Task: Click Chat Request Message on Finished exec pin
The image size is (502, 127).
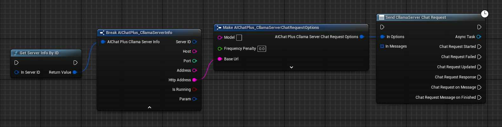Action: [479, 97]
